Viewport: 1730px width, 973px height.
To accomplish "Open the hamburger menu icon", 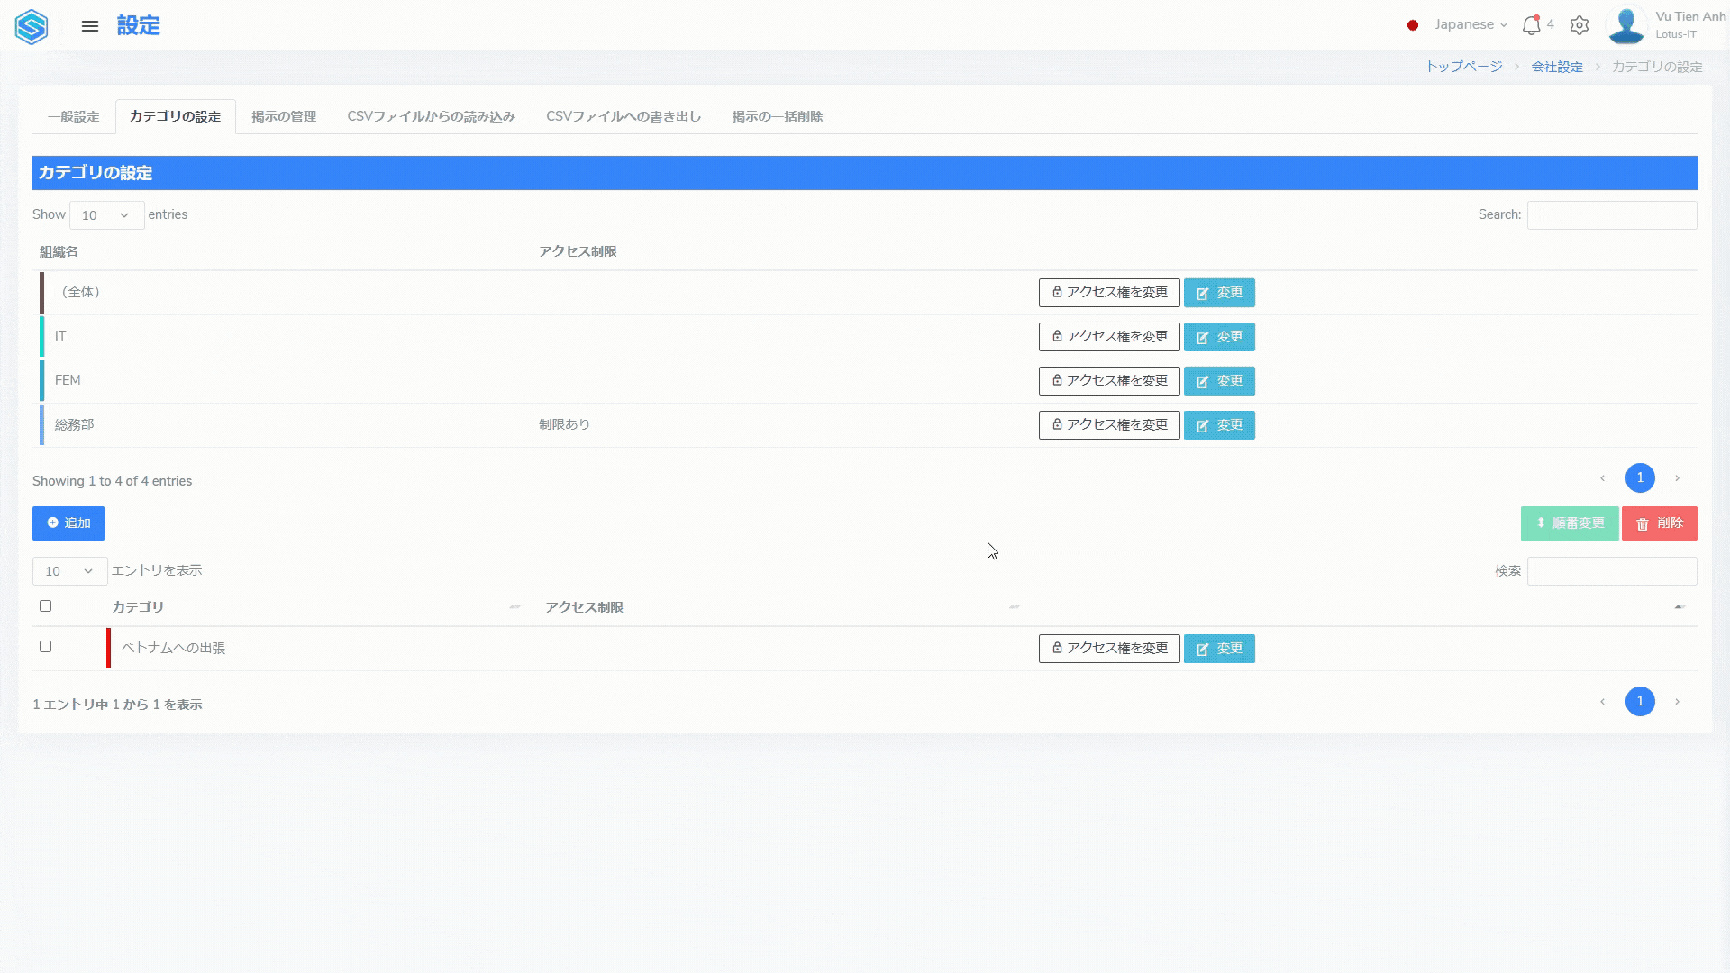I will (x=90, y=26).
